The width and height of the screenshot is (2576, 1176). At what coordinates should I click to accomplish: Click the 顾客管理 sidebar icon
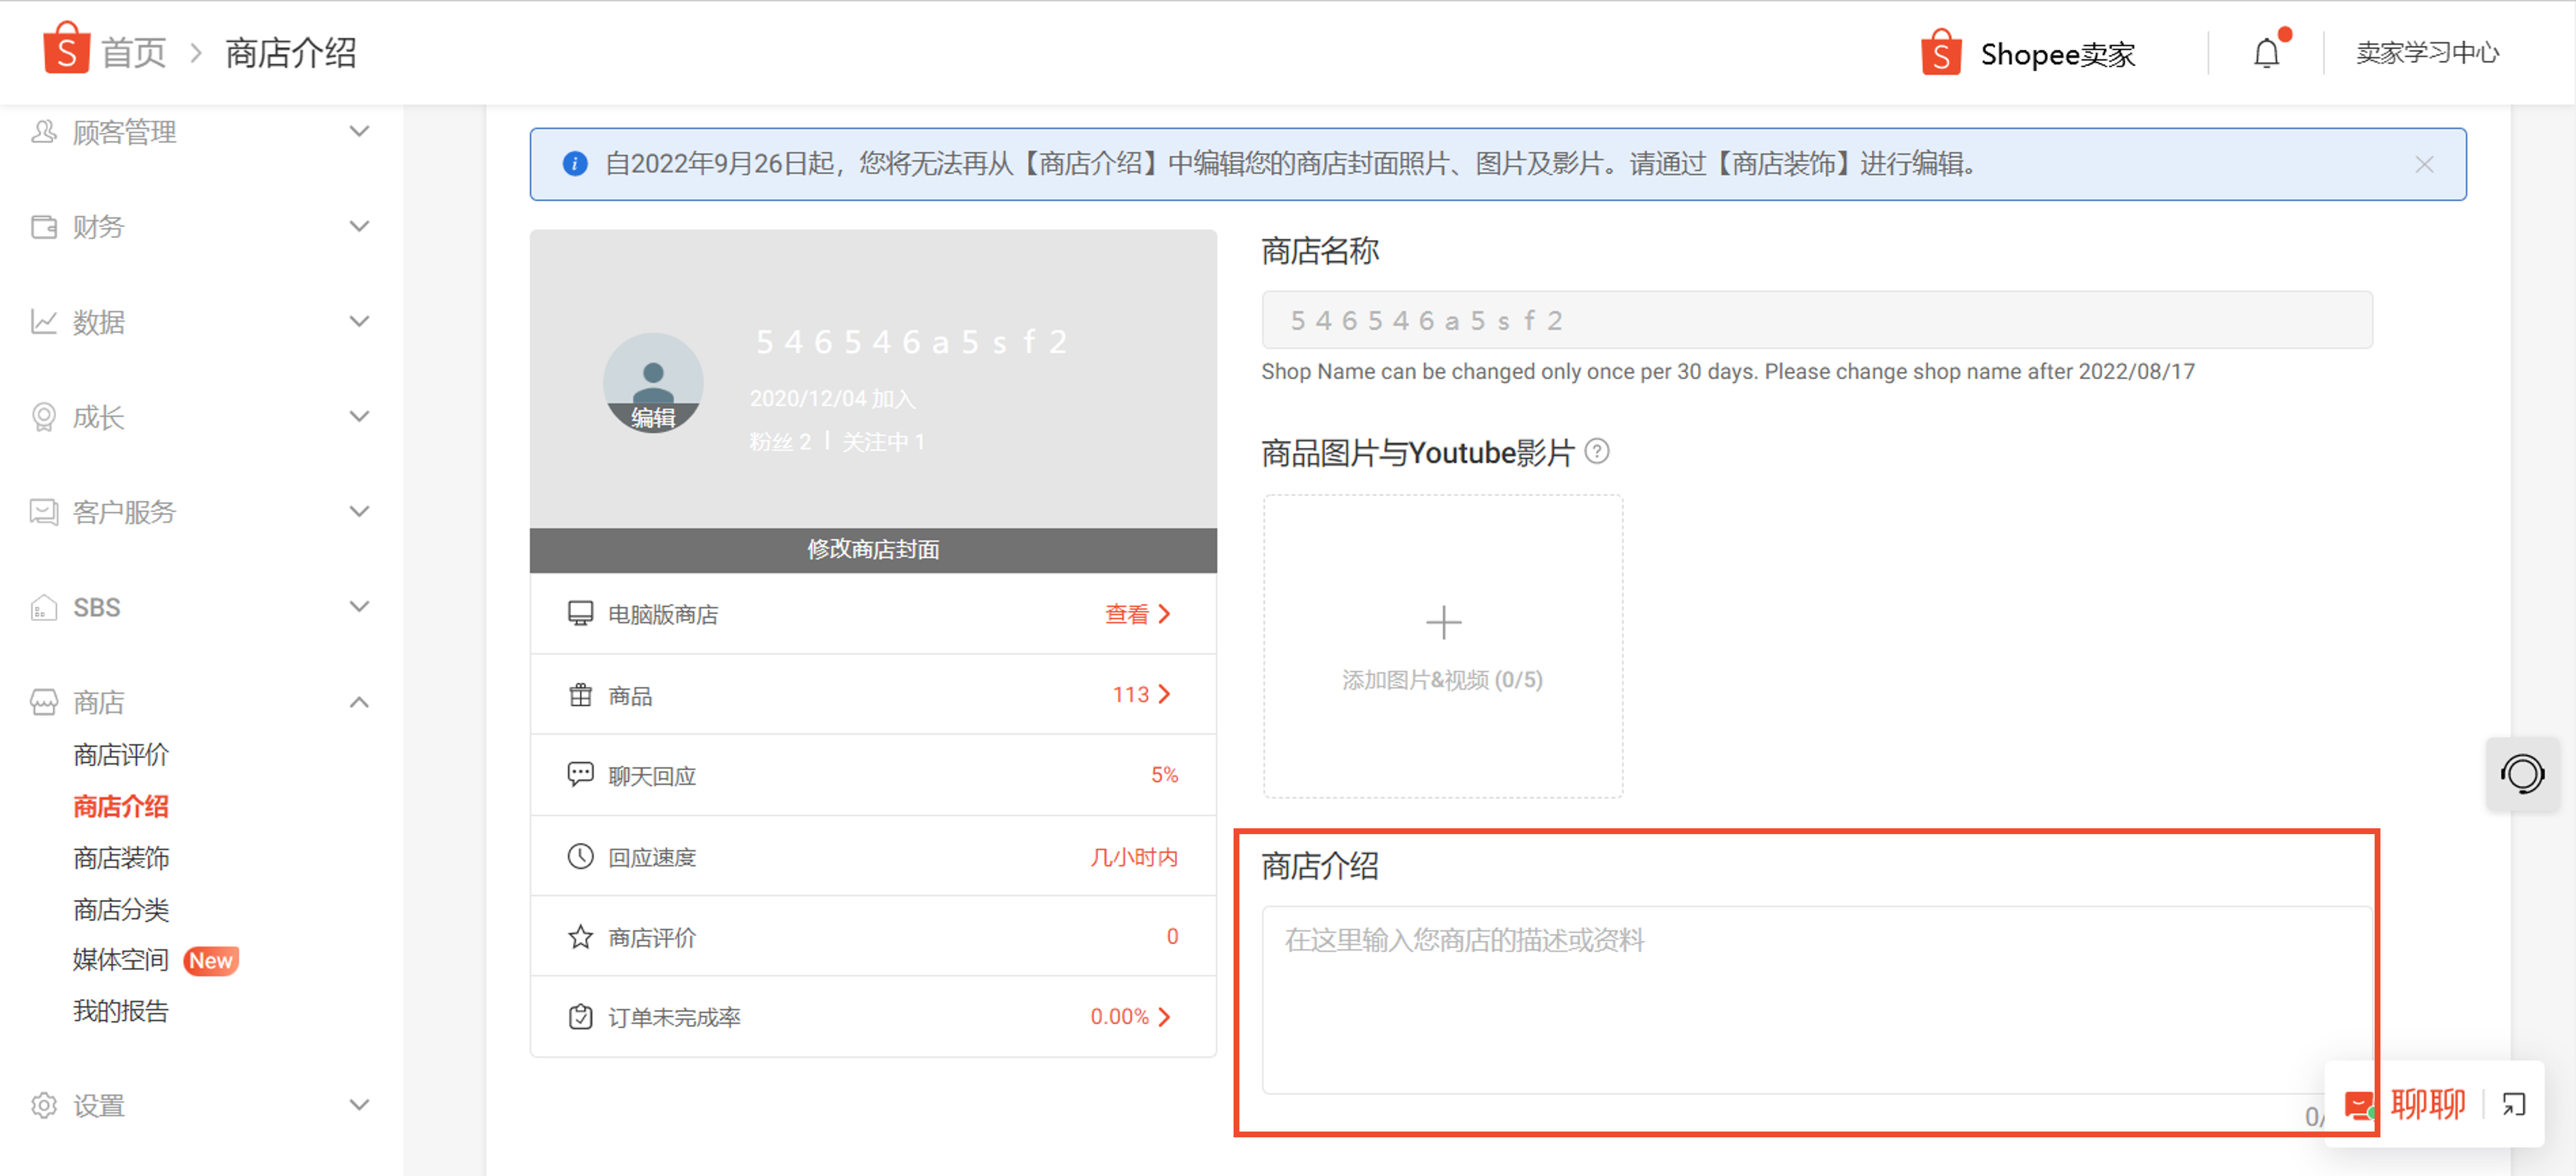pyautogui.click(x=43, y=132)
